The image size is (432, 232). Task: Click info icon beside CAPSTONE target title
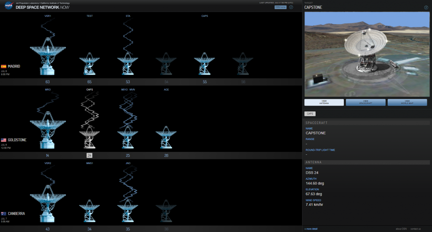click(x=426, y=8)
